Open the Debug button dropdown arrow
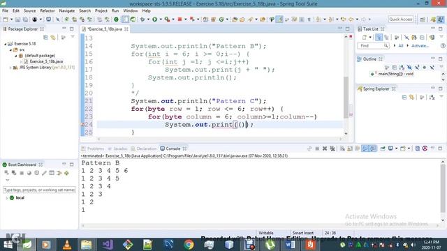Image resolution: width=447 pixels, height=251 pixels. pyautogui.click(x=148, y=20)
